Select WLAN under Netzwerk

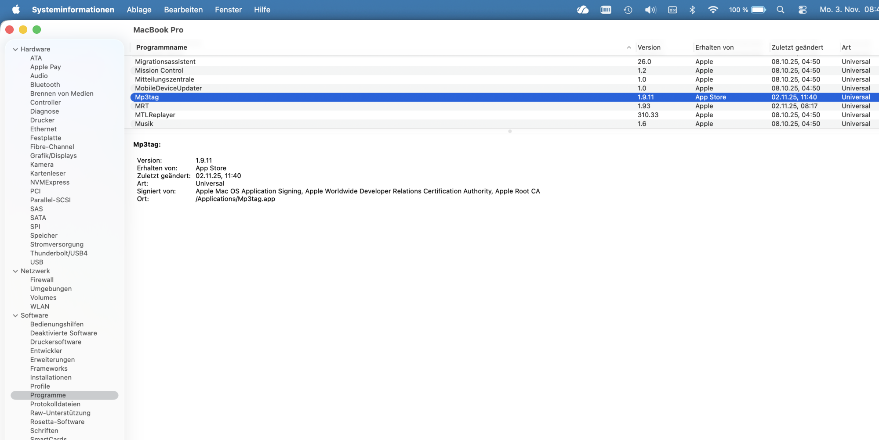tap(40, 307)
